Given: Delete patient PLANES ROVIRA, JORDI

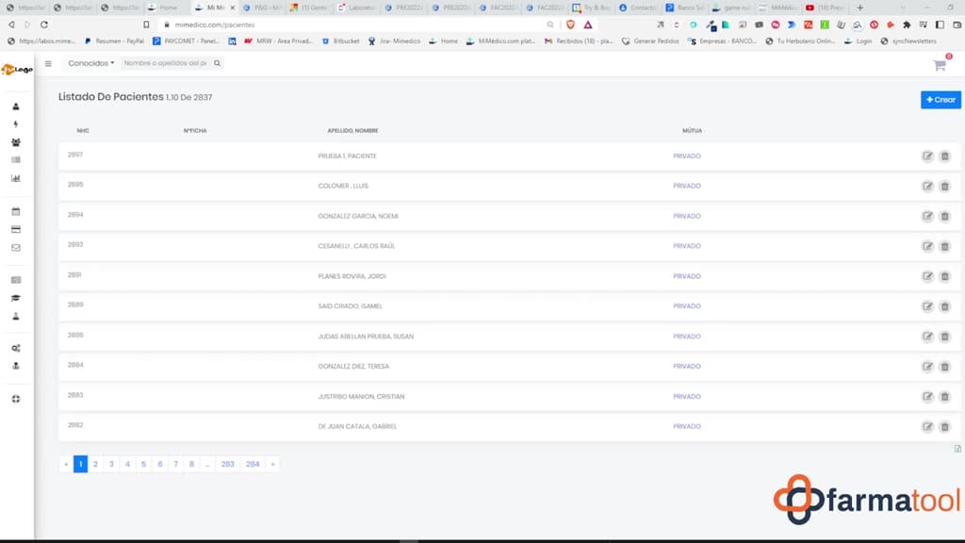Looking at the screenshot, I should pos(944,276).
